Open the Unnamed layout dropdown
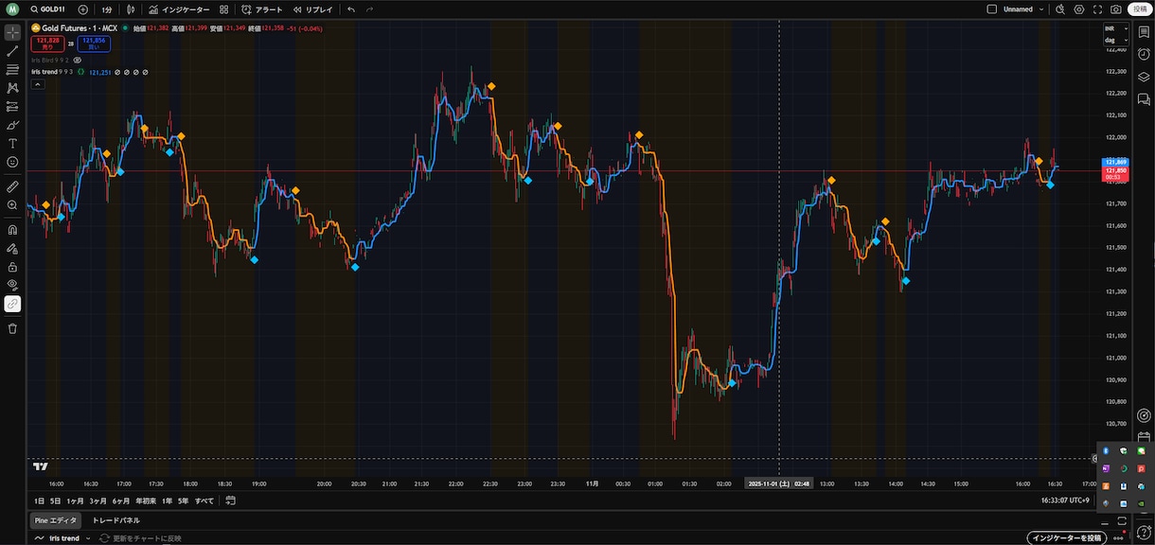The image size is (1155, 545). click(1024, 9)
